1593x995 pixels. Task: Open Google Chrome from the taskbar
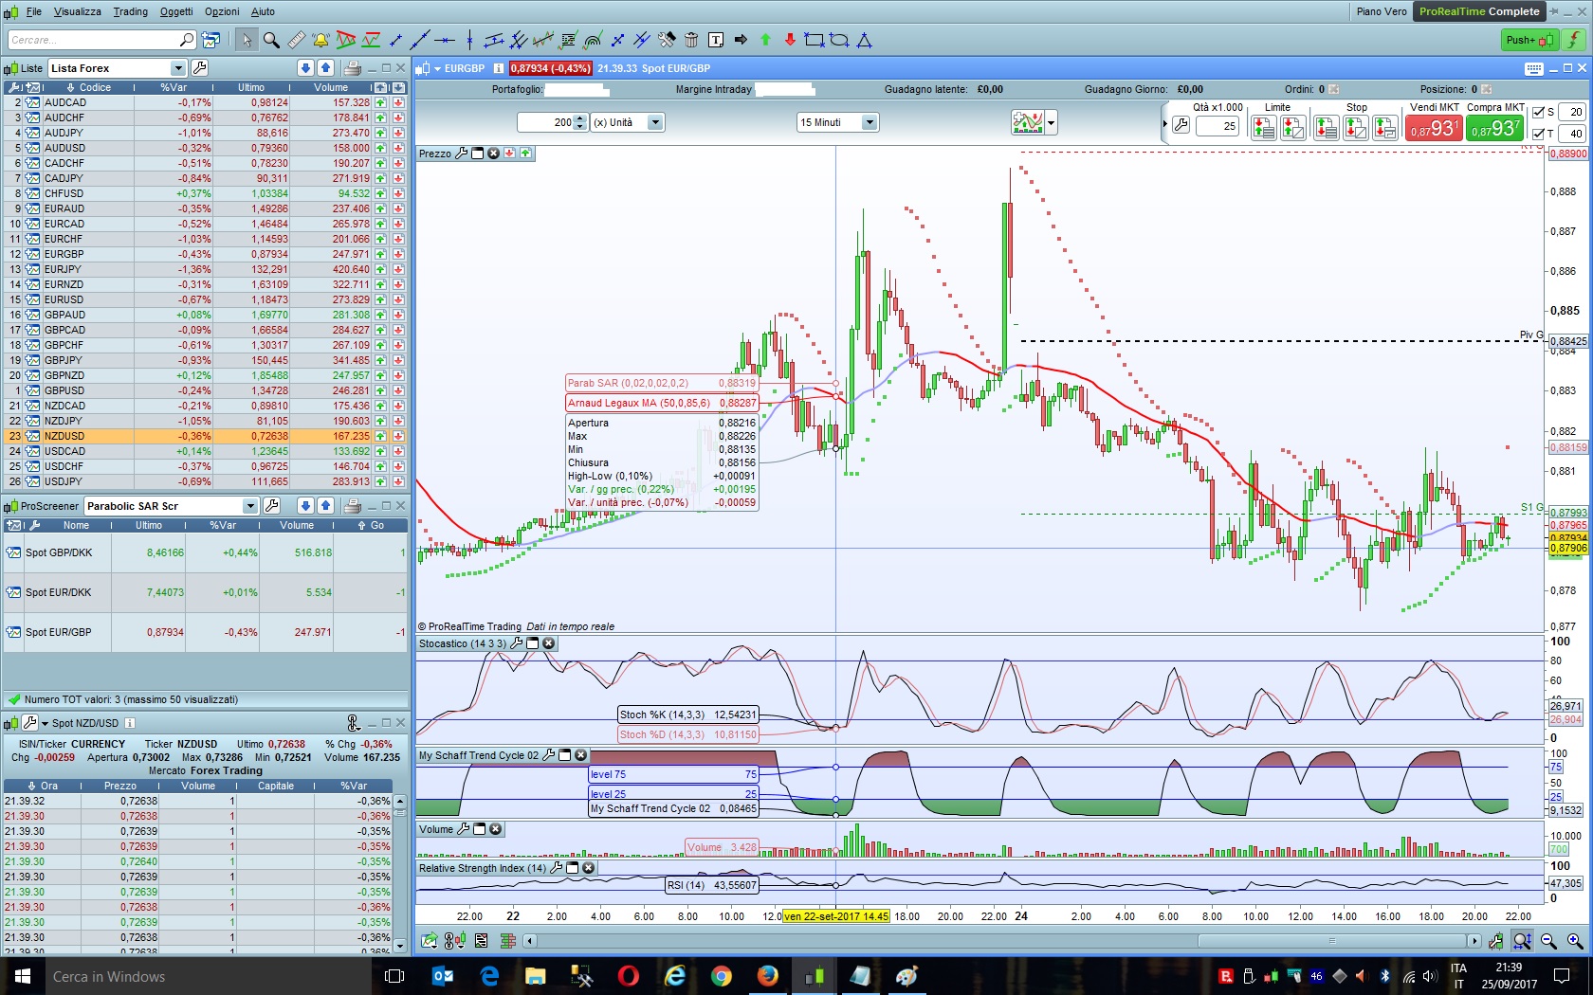(722, 976)
